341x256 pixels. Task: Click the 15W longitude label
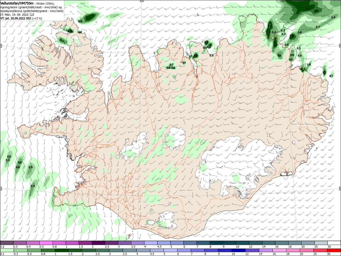(x=282, y=1)
